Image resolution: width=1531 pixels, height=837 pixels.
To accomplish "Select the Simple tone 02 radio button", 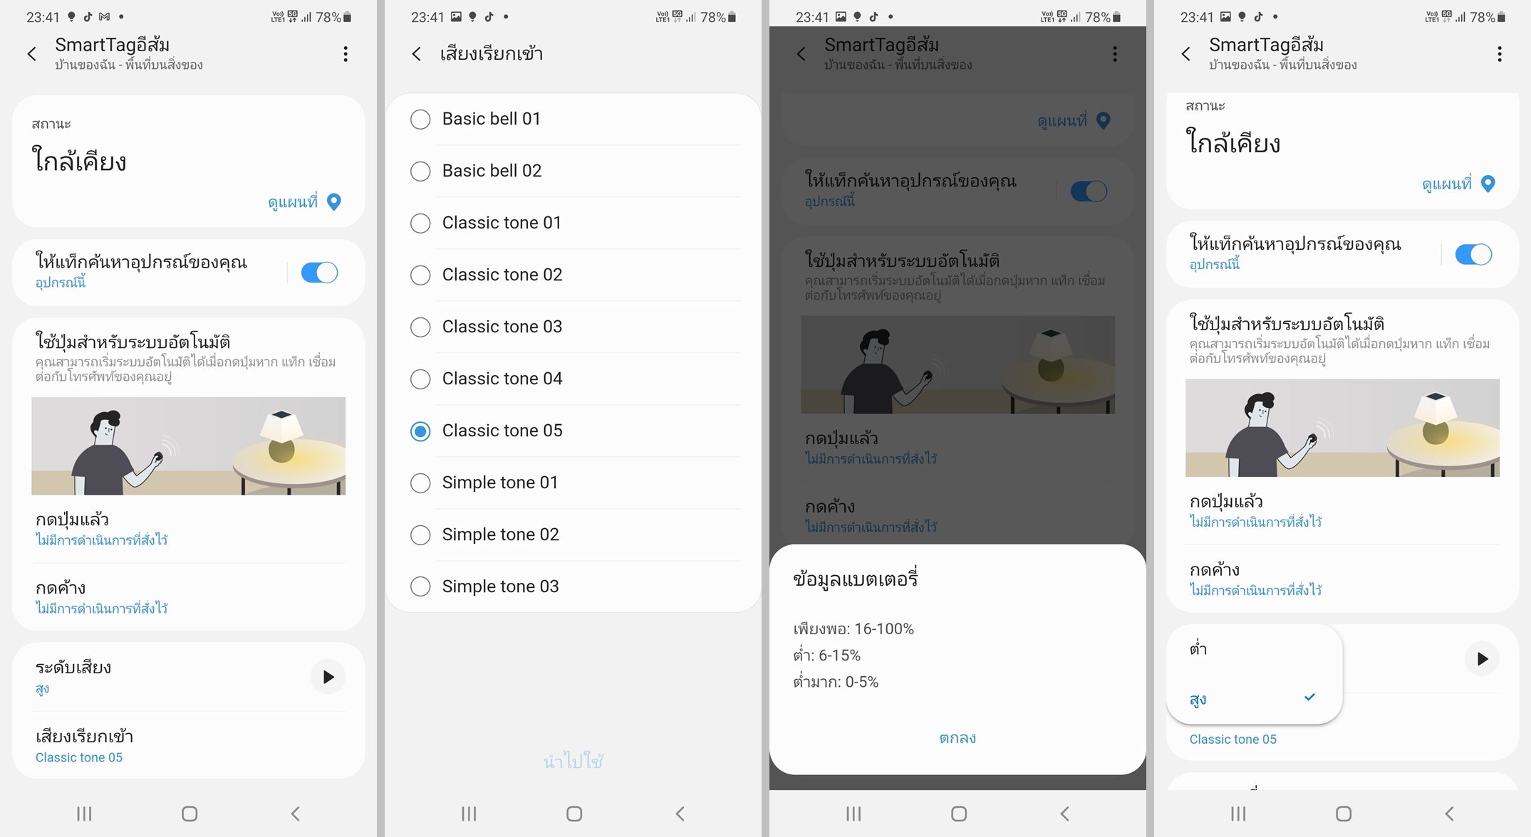I will tap(420, 535).
